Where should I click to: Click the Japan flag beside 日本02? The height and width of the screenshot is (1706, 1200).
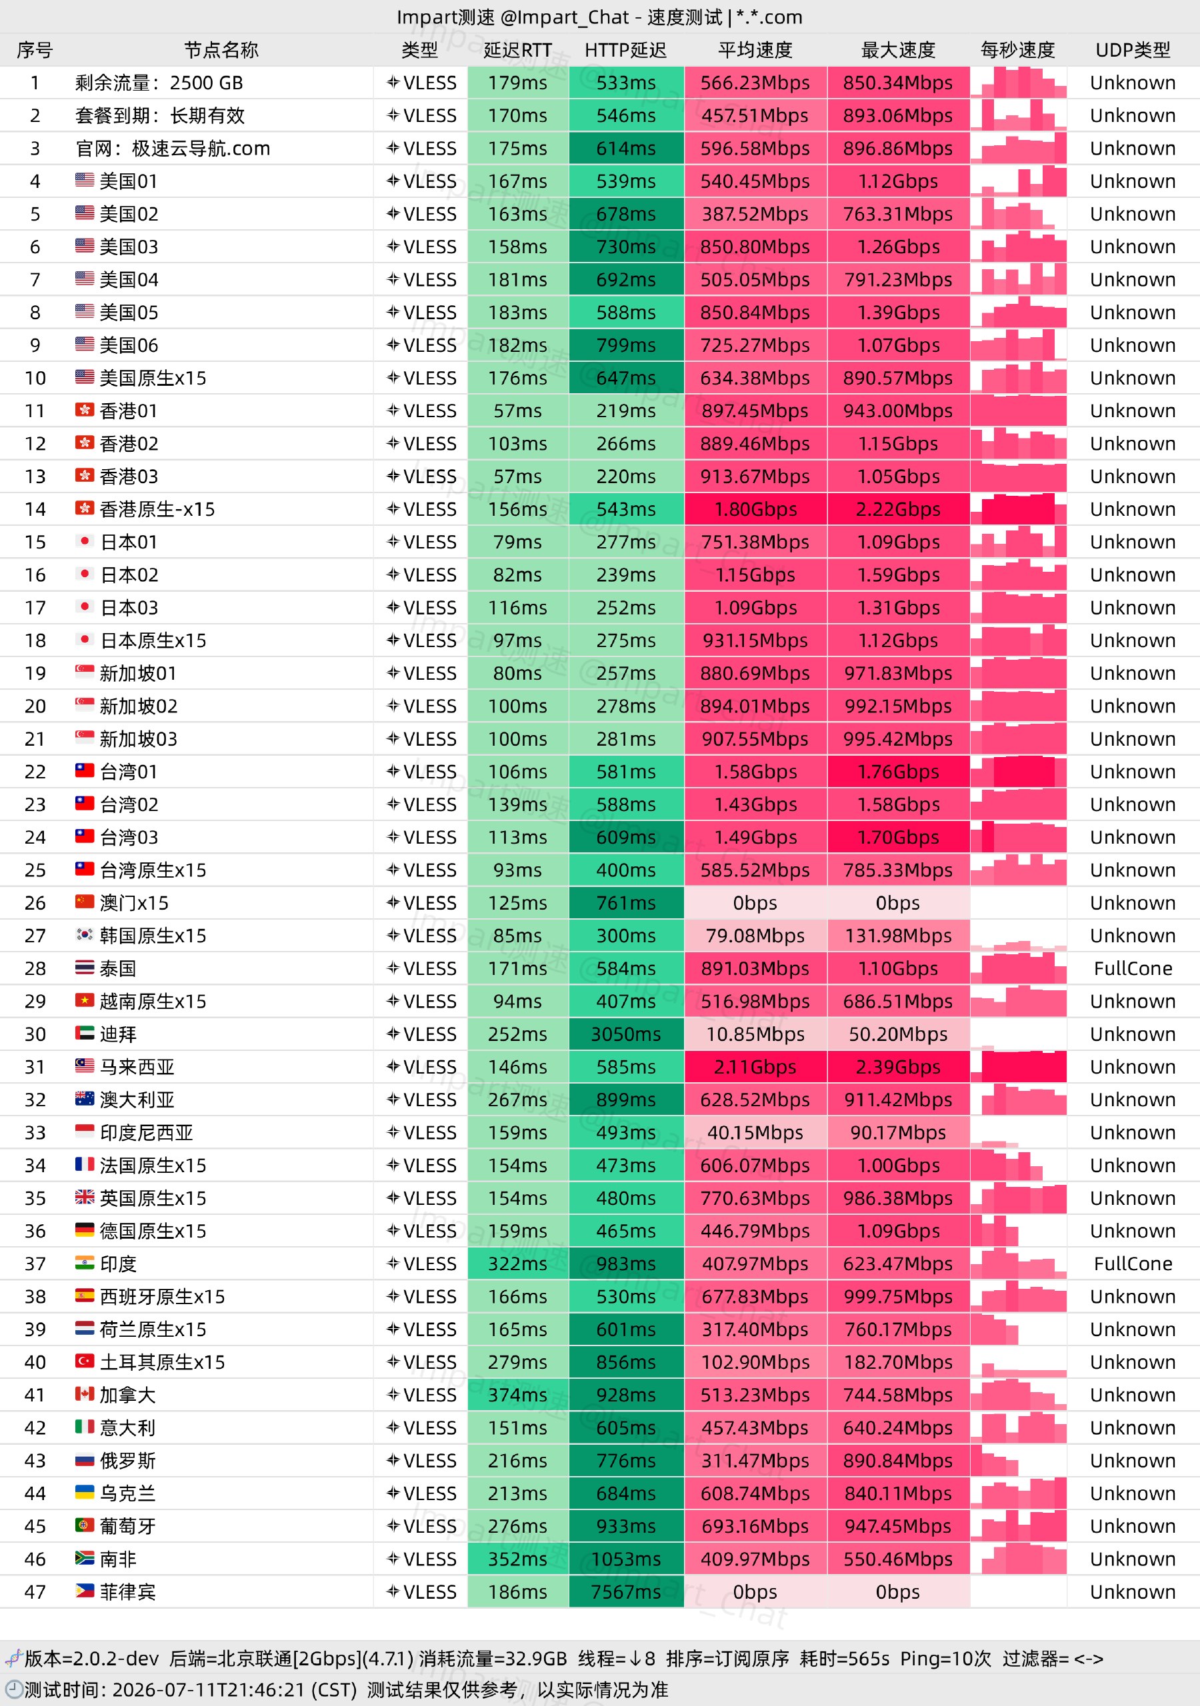[85, 574]
